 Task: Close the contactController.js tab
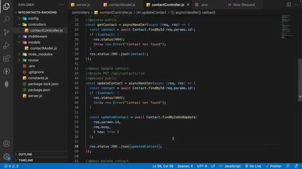(x=188, y=5)
